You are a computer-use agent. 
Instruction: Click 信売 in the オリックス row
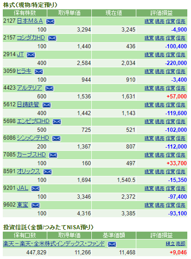181,171
